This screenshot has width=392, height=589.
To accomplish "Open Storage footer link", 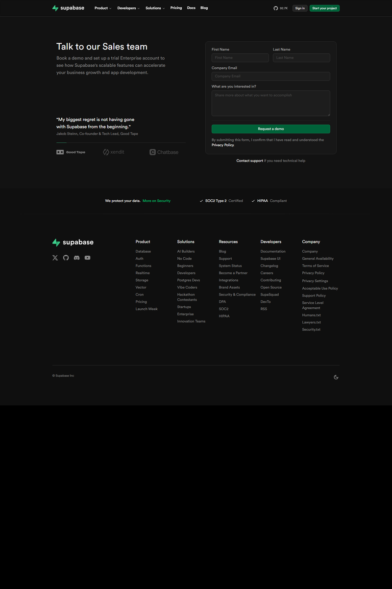I will [142, 280].
